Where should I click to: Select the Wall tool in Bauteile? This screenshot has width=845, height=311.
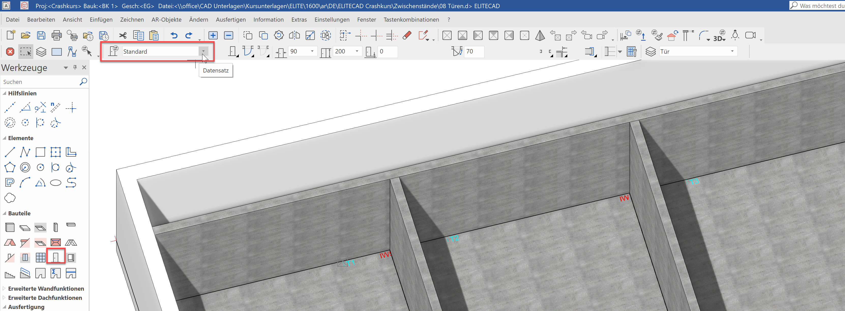(x=10, y=227)
